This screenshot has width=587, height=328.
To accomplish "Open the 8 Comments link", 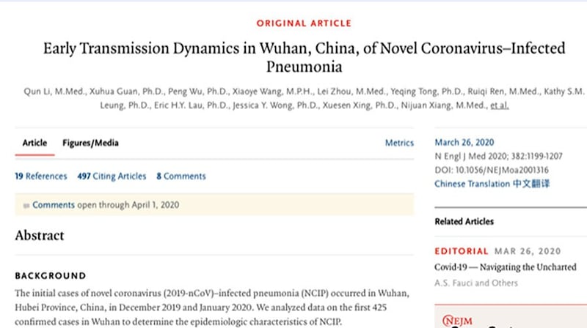I will tap(181, 176).
